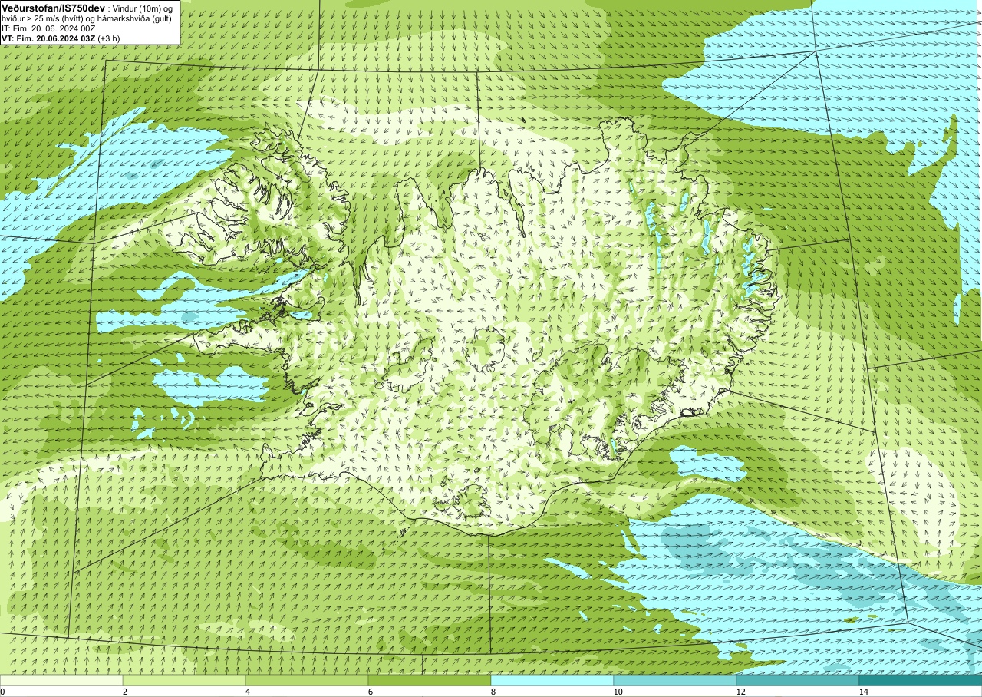Click the legend scale label 12
982x697 pixels.
coord(740,692)
